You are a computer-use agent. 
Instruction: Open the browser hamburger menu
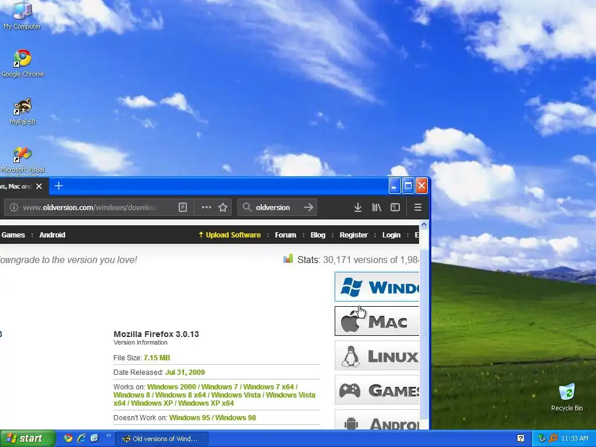point(418,207)
